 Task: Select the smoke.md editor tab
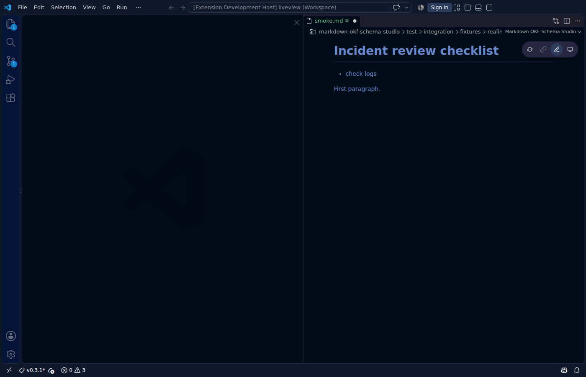click(332, 21)
